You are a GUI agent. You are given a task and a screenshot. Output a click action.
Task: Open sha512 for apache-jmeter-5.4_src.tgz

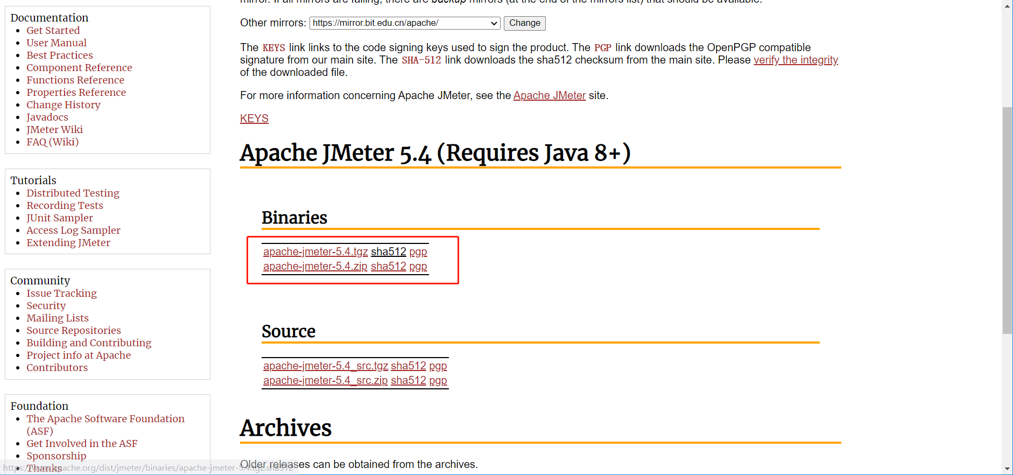409,366
